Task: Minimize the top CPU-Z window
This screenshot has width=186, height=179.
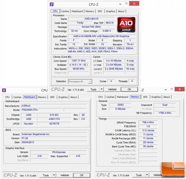Action: pyautogui.click(x=120, y=4)
